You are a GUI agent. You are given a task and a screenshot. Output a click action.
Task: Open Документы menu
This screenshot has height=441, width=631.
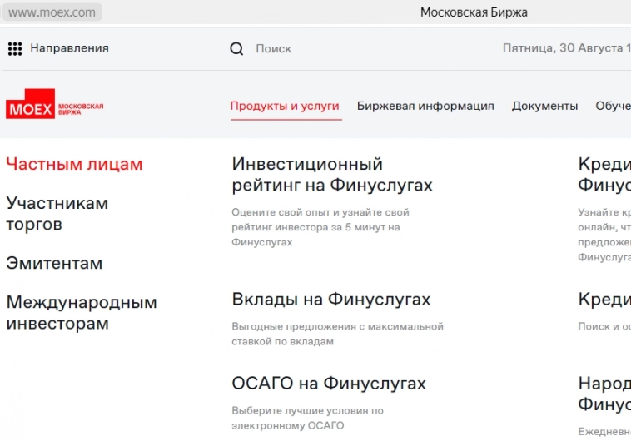click(545, 106)
